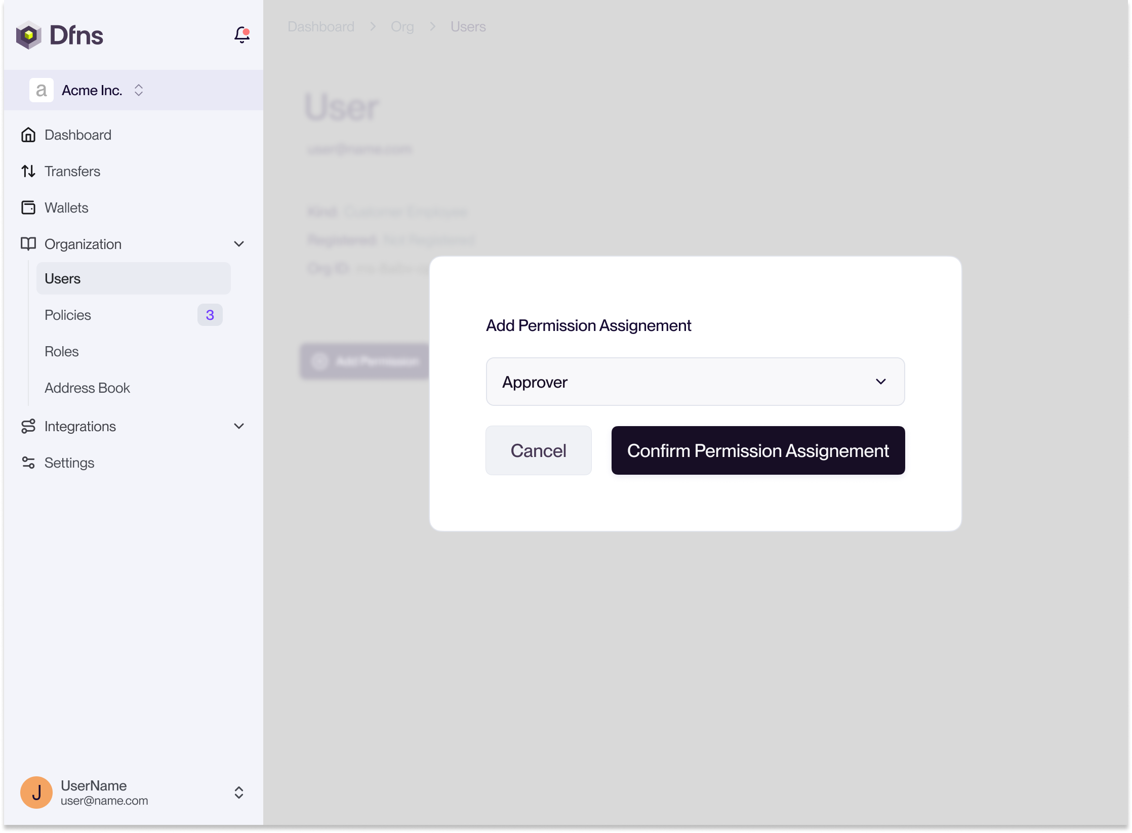Click the Integrations icon in sidebar
Screen dimensions: 1132x833
(28, 427)
